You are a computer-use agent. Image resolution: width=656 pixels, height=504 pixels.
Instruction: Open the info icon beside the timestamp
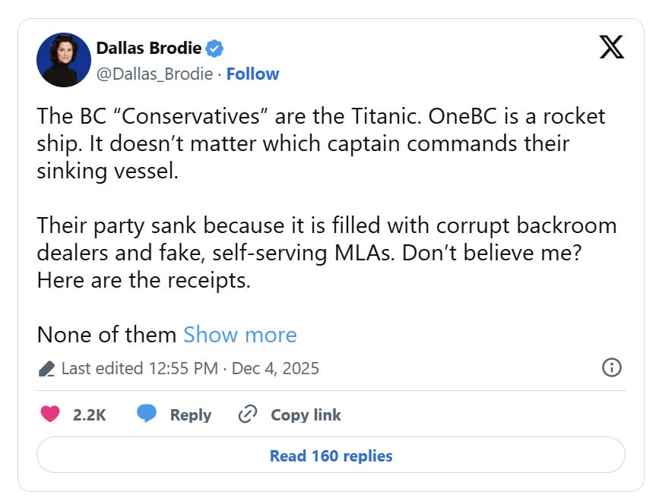611,368
